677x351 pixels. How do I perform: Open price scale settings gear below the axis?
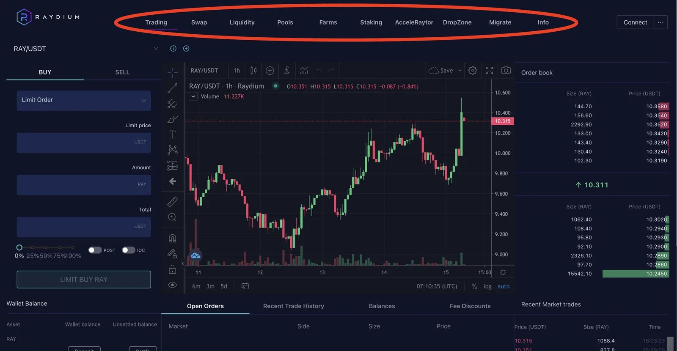[x=503, y=272]
